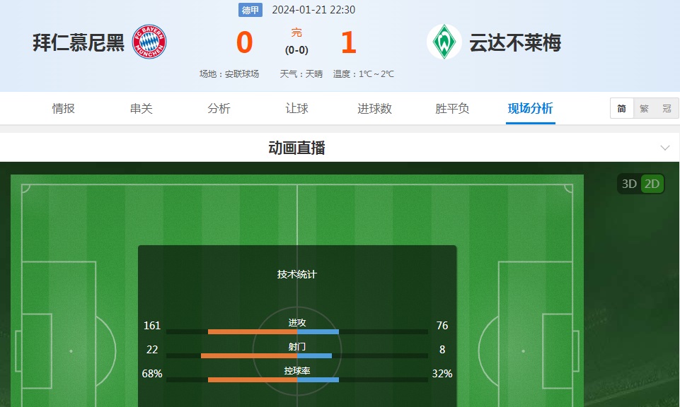Open the 进球数 tab
Image resolution: width=680 pixels, height=407 pixels.
(374, 109)
